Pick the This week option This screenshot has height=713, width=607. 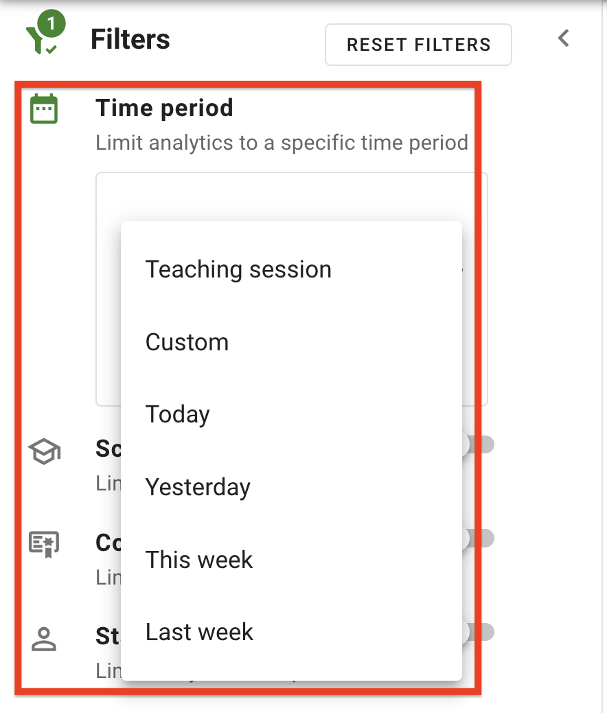click(x=199, y=559)
